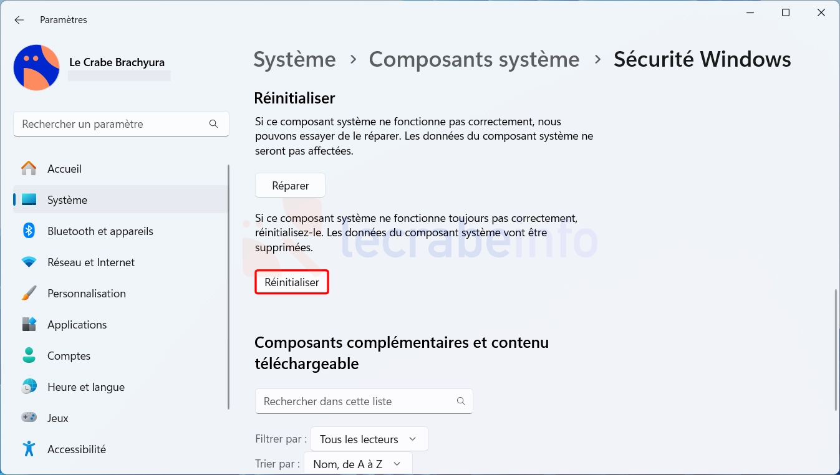Click the right-side vertical scrollbar
The image size is (840, 475).
(836, 349)
